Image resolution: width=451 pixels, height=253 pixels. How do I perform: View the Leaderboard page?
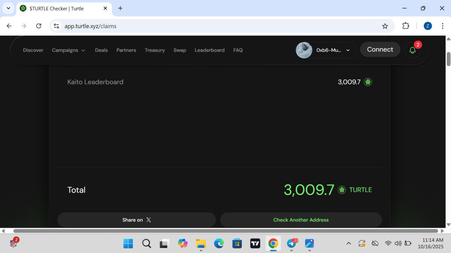pos(209,50)
